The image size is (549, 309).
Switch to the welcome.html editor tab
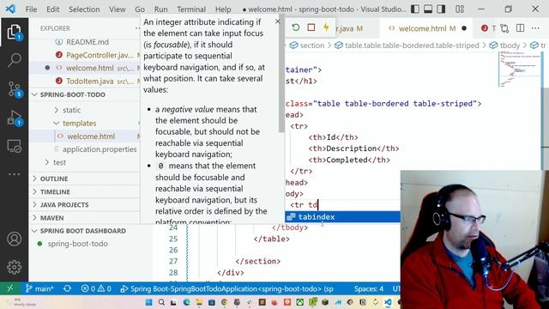click(x=426, y=28)
